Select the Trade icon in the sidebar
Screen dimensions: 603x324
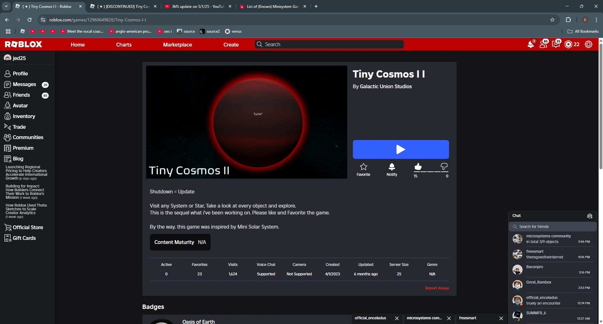coord(7,127)
